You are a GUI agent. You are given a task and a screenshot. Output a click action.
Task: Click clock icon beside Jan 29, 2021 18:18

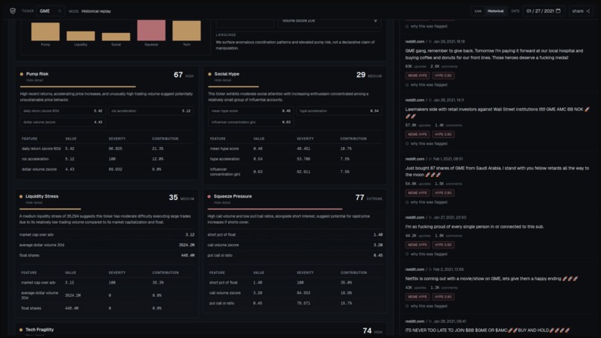430,42
